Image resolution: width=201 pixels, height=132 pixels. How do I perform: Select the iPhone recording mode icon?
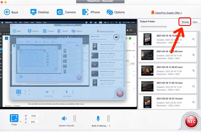(x=85, y=12)
